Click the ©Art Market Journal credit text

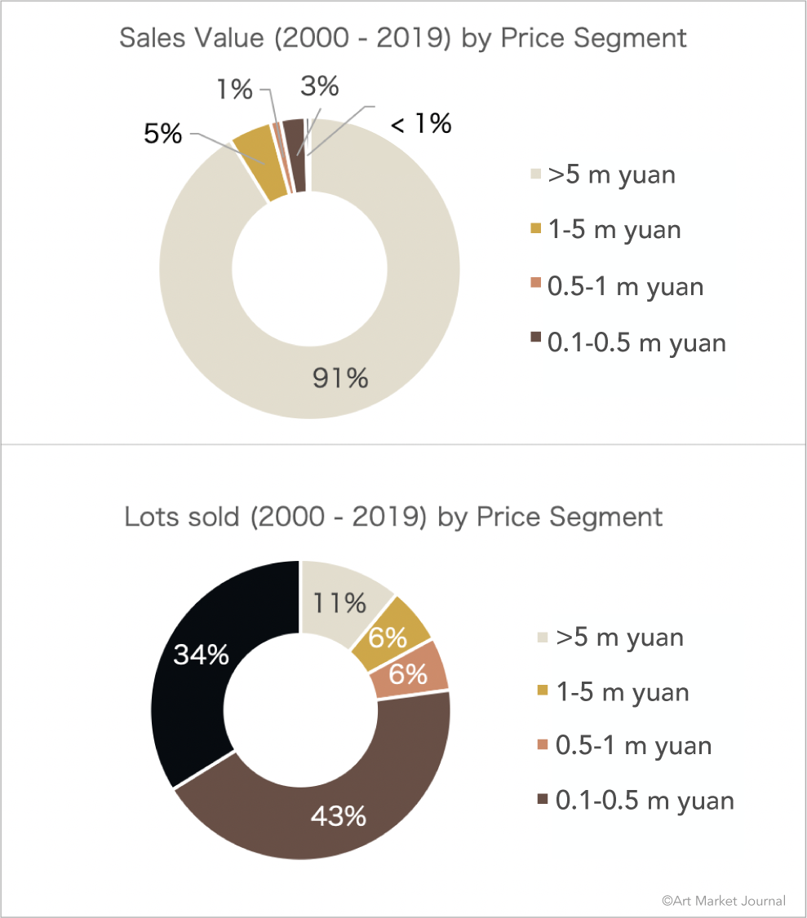723,900
